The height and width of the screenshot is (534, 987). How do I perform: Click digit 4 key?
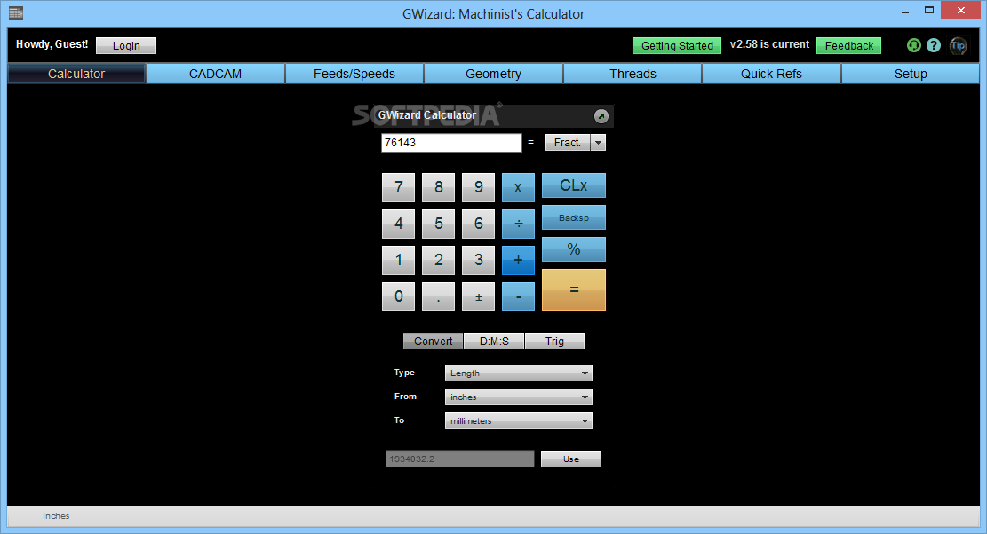point(399,224)
